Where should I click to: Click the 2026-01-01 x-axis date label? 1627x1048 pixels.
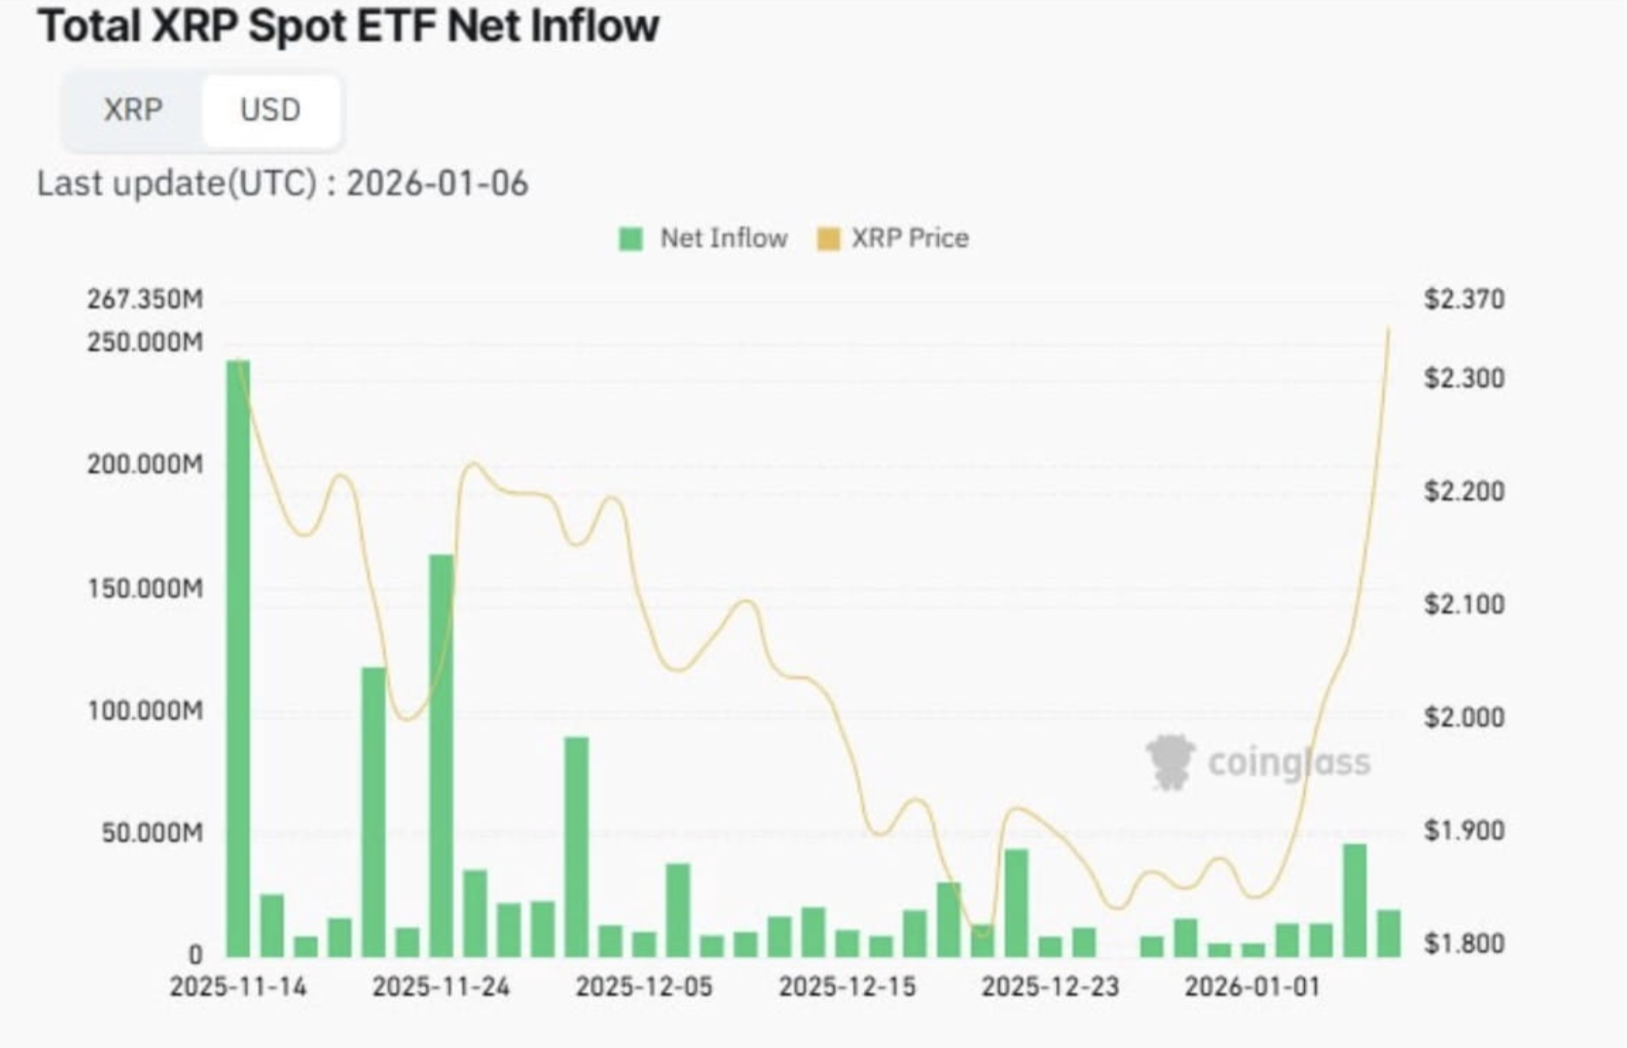click(x=1253, y=987)
